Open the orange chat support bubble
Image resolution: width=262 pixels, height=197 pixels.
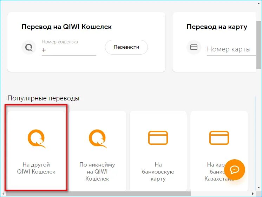pos(234,170)
